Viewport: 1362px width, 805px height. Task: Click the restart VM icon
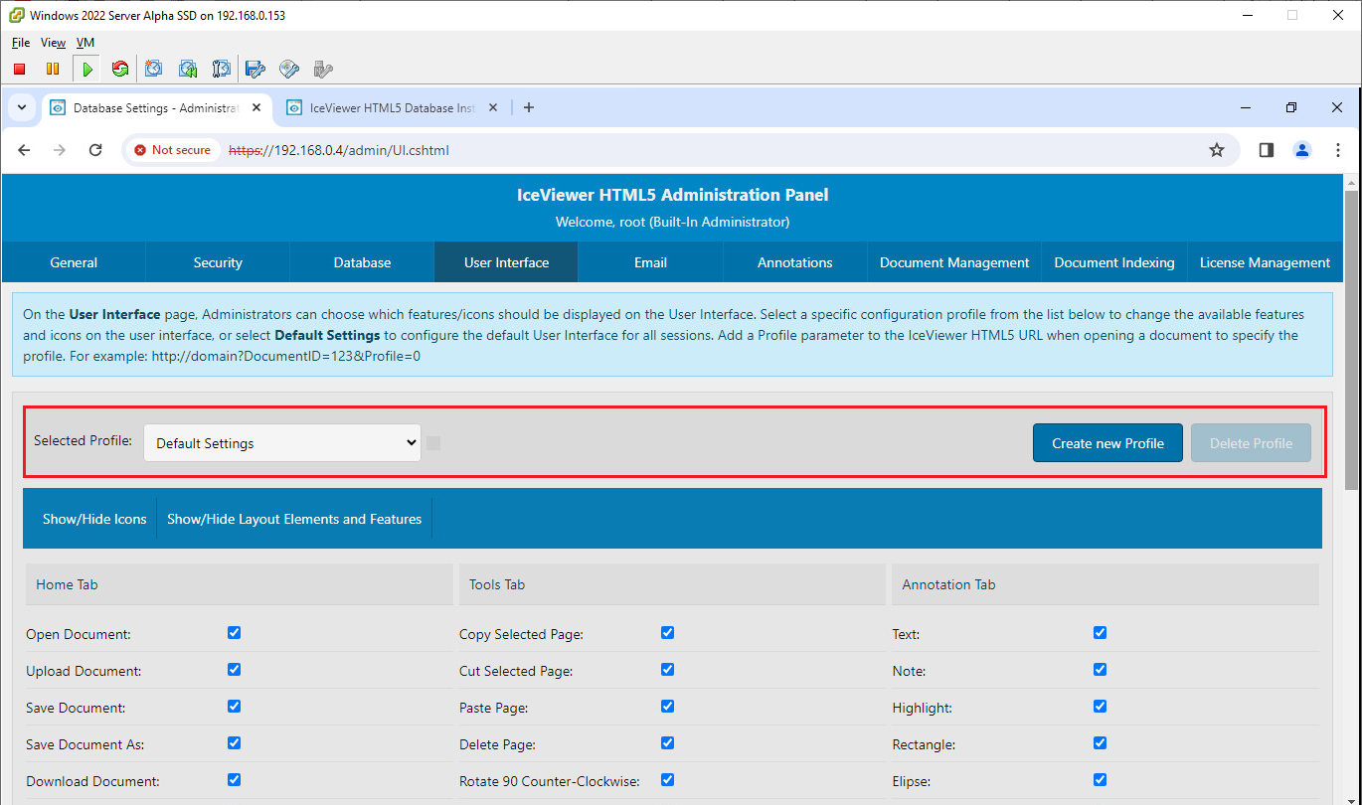point(120,69)
